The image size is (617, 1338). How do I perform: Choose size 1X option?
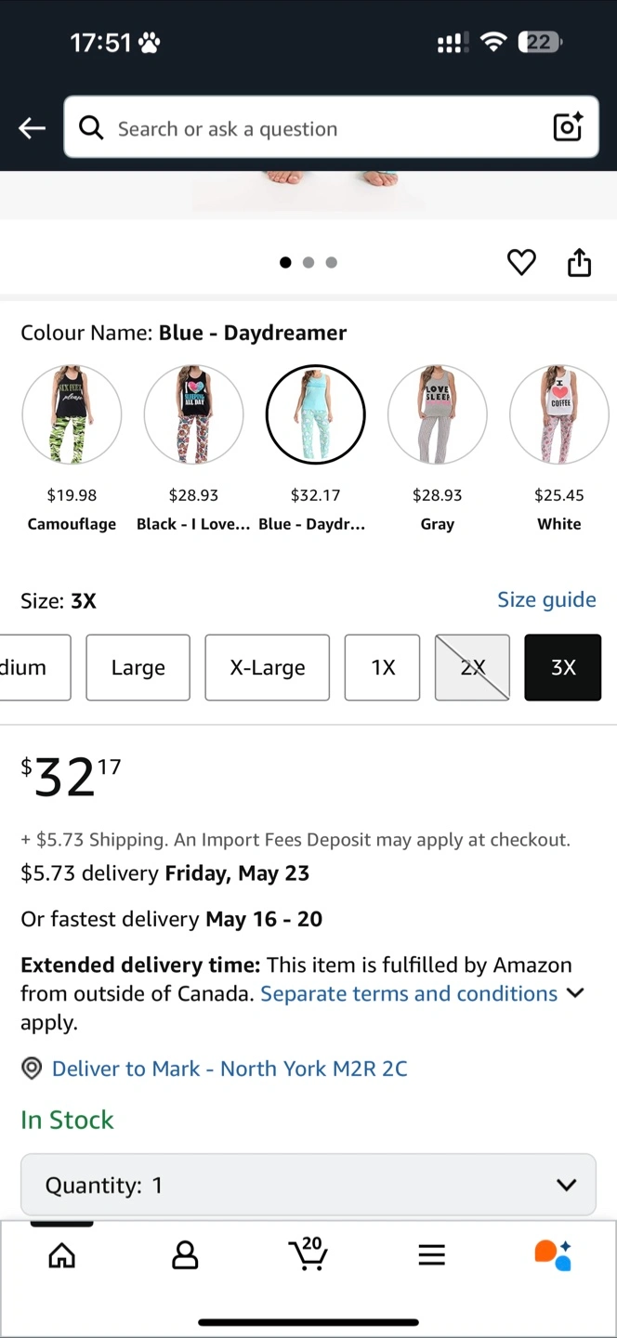tap(382, 667)
